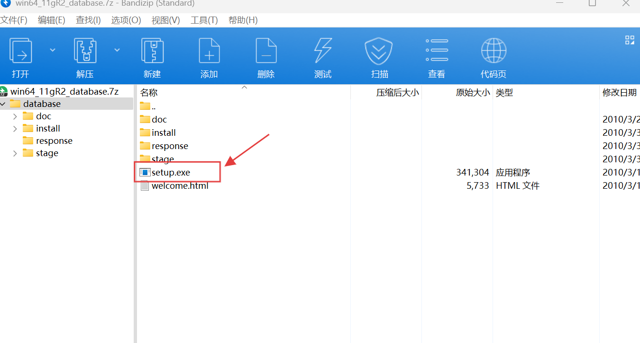640x343 pixels.
Task: Select win64_11gR2_database.7z root in the tree
Action: point(64,91)
